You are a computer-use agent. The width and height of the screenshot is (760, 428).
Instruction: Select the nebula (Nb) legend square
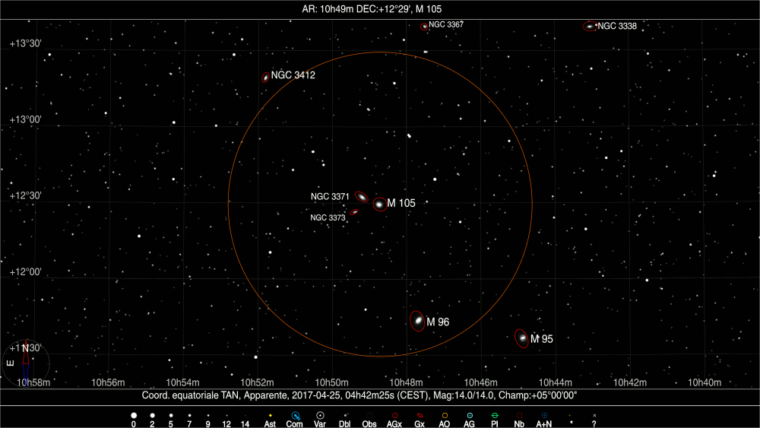click(519, 415)
